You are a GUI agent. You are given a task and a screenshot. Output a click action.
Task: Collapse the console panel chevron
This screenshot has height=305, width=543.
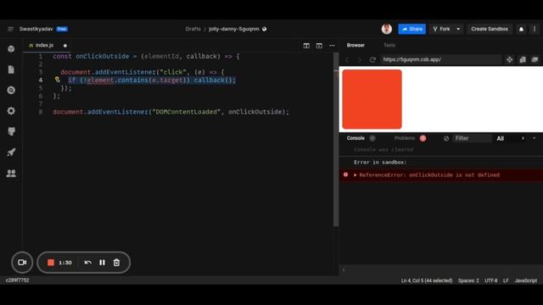(x=534, y=138)
